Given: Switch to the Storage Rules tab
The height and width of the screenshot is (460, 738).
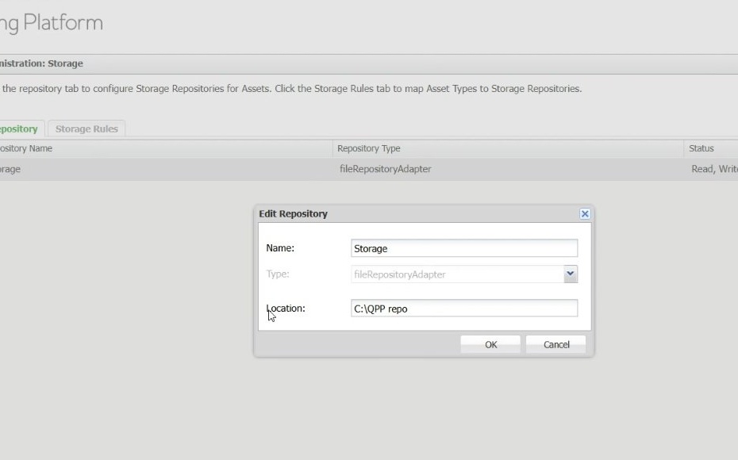Looking at the screenshot, I should (86, 128).
